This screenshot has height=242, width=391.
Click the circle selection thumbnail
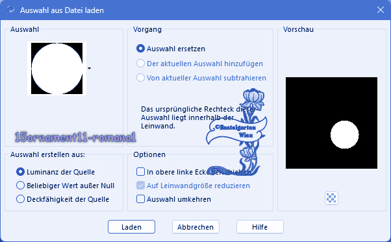click(x=57, y=69)
